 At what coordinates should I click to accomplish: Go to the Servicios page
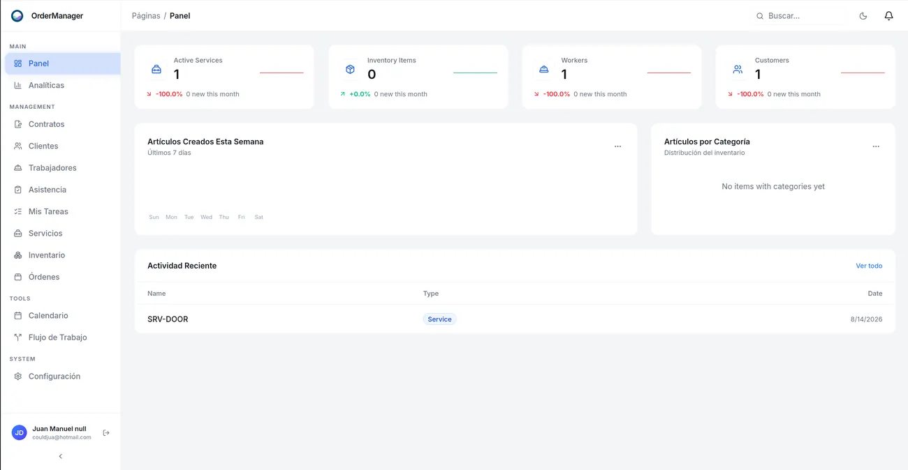point(63,234)
